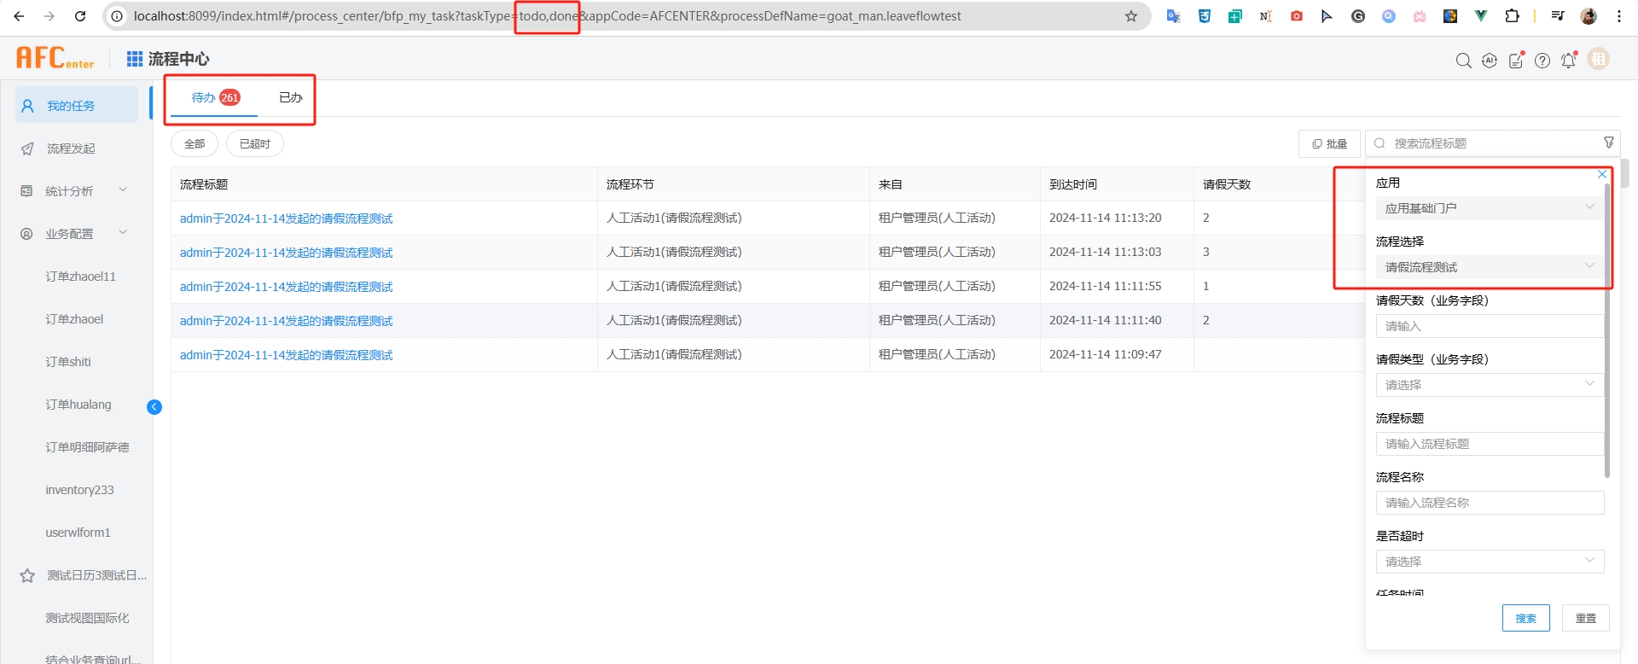Image resolution: width=1638 pixels, height=664 pixels.
Task: Toggle 批量 batch selection mode
Action: pyautogui.click(x=1329, y=143)
